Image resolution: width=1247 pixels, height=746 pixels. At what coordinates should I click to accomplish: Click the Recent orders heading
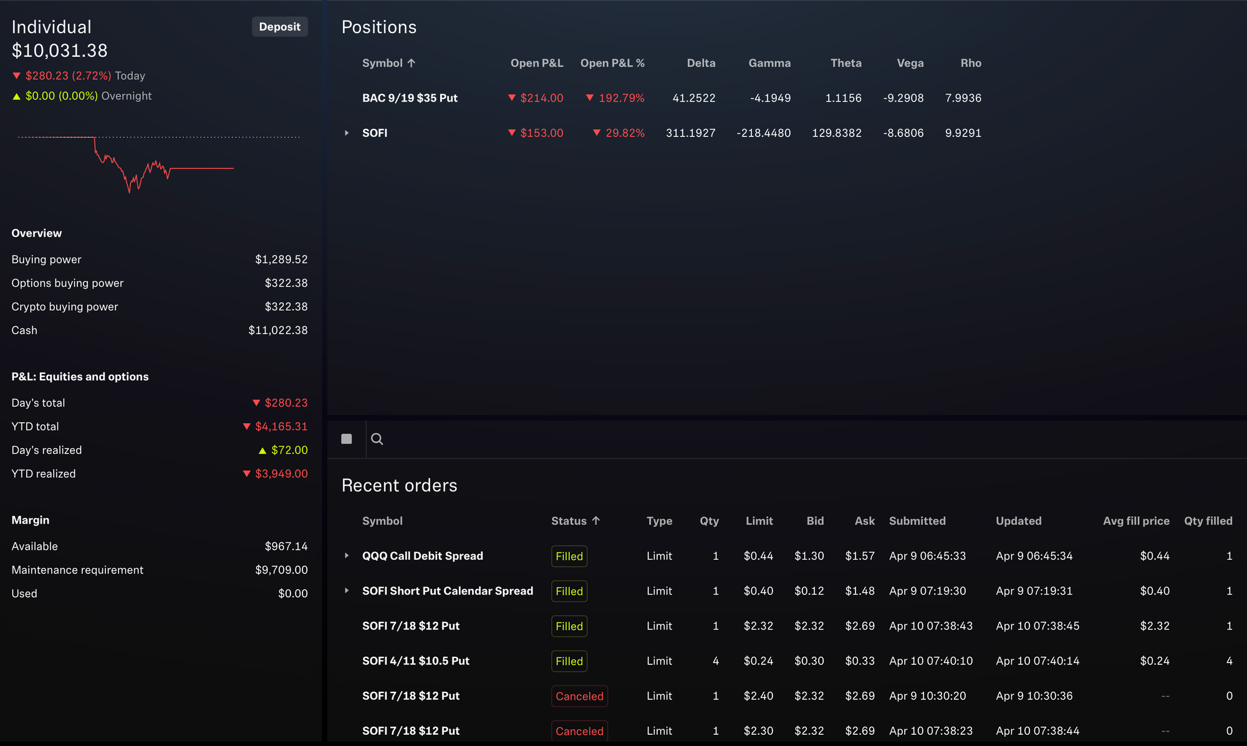pyautogui.click(x=400, y=485)
